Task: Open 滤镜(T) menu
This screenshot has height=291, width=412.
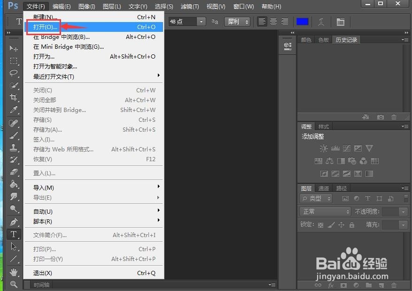Action: pyautogui.click(x=190, y=6)
